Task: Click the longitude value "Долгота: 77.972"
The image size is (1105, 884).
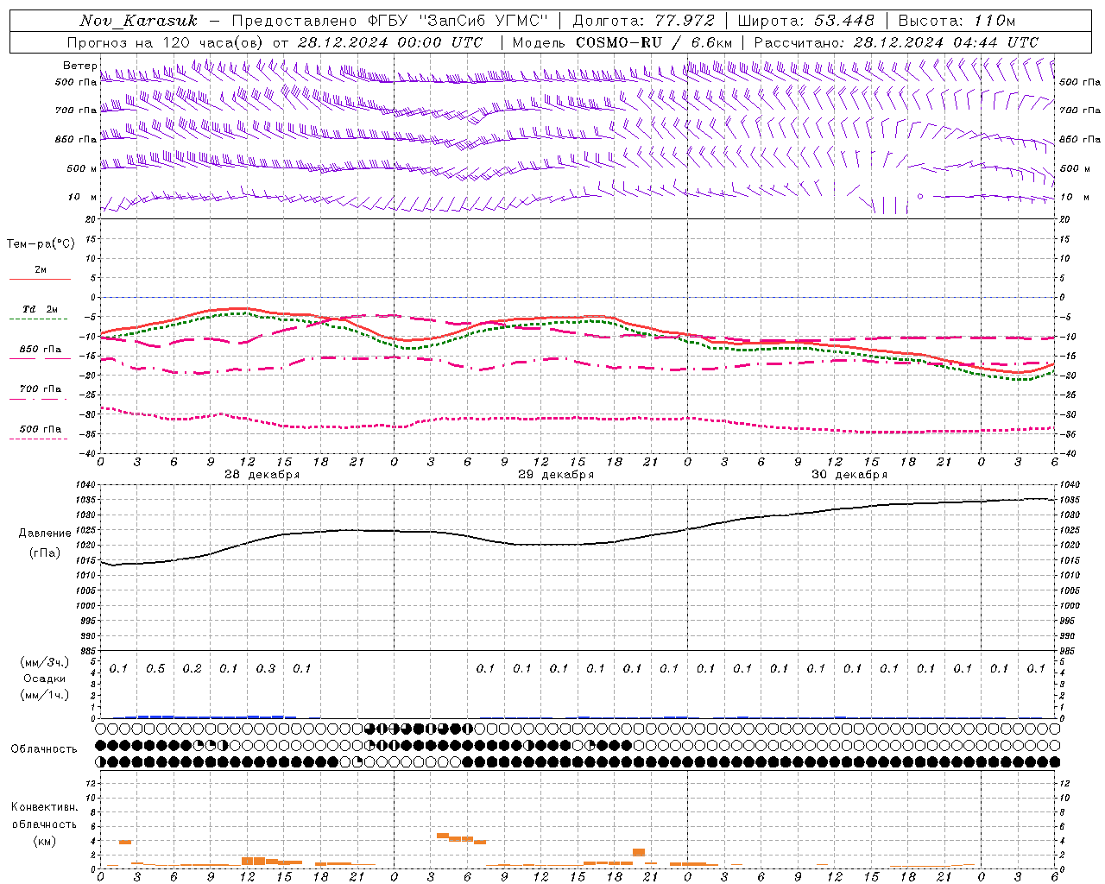Action: [x=644, y=21]
